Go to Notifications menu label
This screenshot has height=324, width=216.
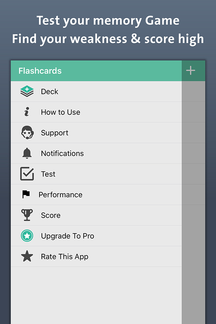[62, 153]
